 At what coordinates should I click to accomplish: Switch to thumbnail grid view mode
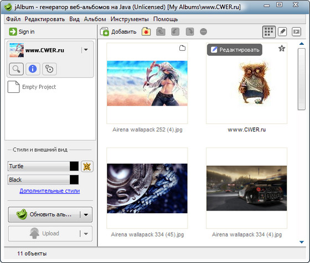(269, 31)
